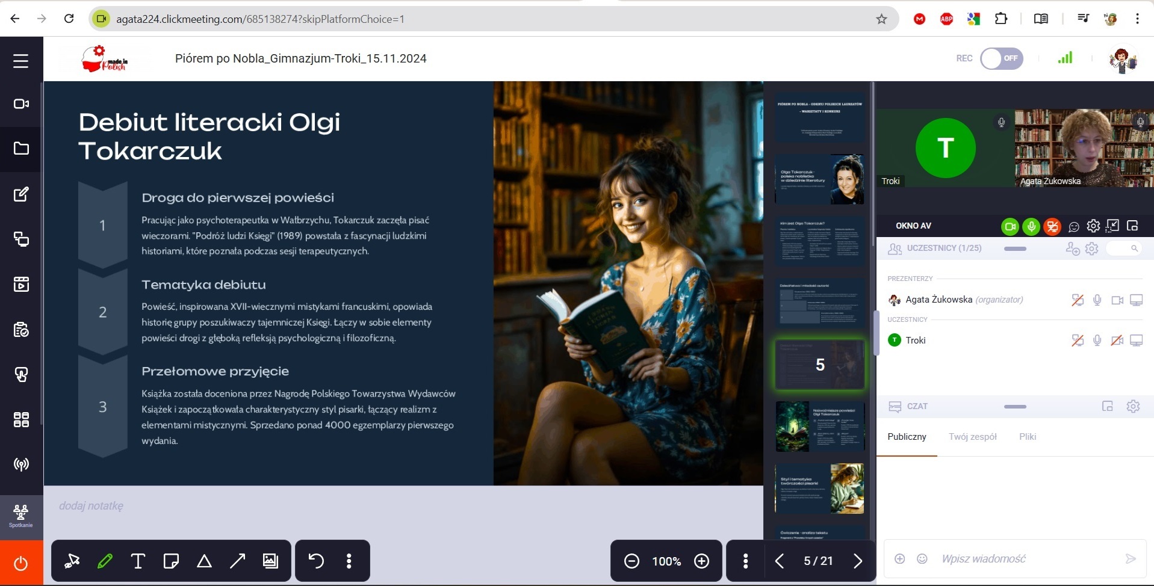Image resolution: width=1154 pixels, height=586 pixels.
Task: Open the drawing toolbar more options
Action: (349, 561)
